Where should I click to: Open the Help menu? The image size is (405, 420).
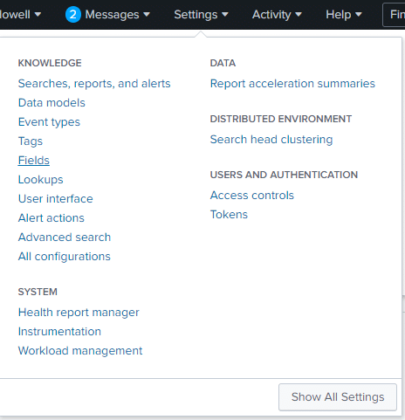tap(344, 15)
